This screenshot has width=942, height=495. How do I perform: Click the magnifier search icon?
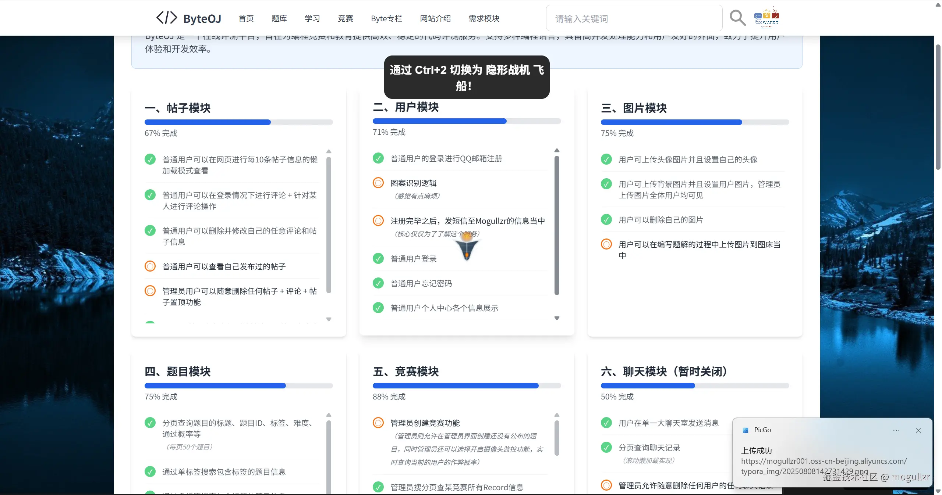[737, 18]
